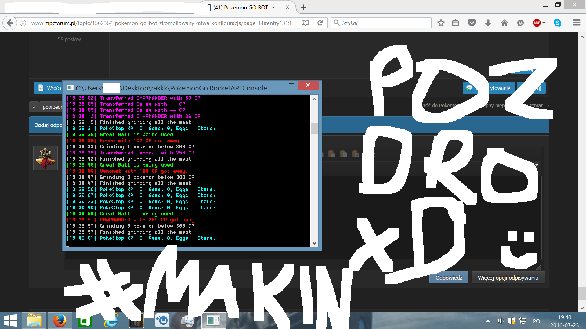Image resolution: width=586 pixels, height=329 pixels.
Task: Click 'Eevee with 102 CP got away' line
Action: (126, 140)
